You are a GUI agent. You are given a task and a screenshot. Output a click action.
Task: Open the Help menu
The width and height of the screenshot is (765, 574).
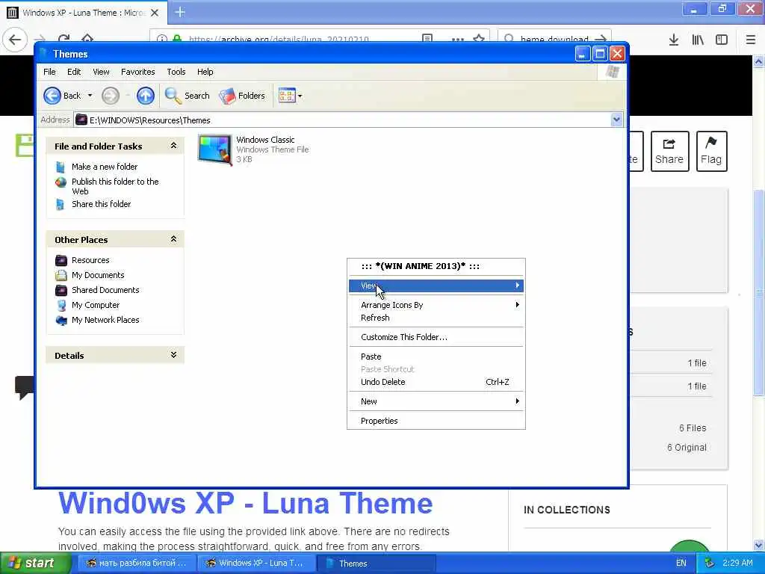(205, 72)
